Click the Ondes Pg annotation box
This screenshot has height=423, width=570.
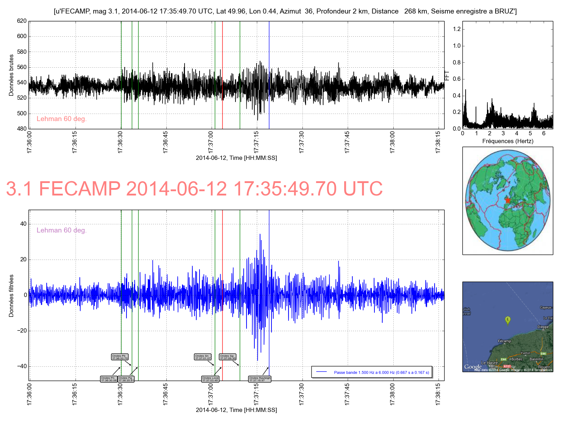point(126,379)
